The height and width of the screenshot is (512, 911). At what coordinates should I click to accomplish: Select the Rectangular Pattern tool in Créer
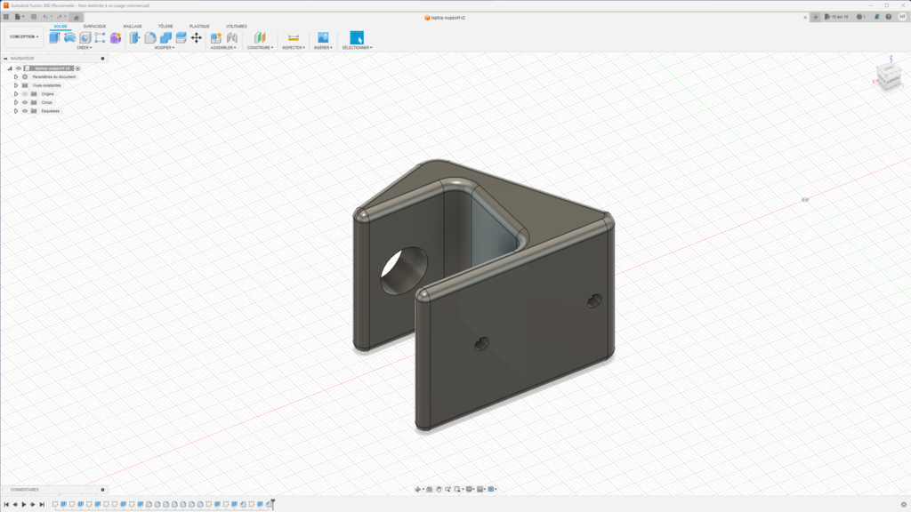click(x=100, y=37)
